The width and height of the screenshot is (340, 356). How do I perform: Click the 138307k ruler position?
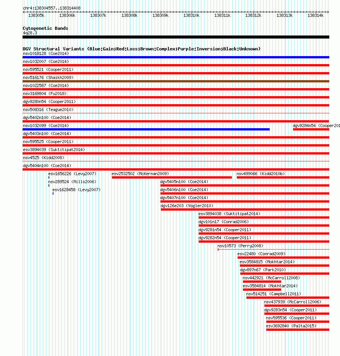click(98, 15)
